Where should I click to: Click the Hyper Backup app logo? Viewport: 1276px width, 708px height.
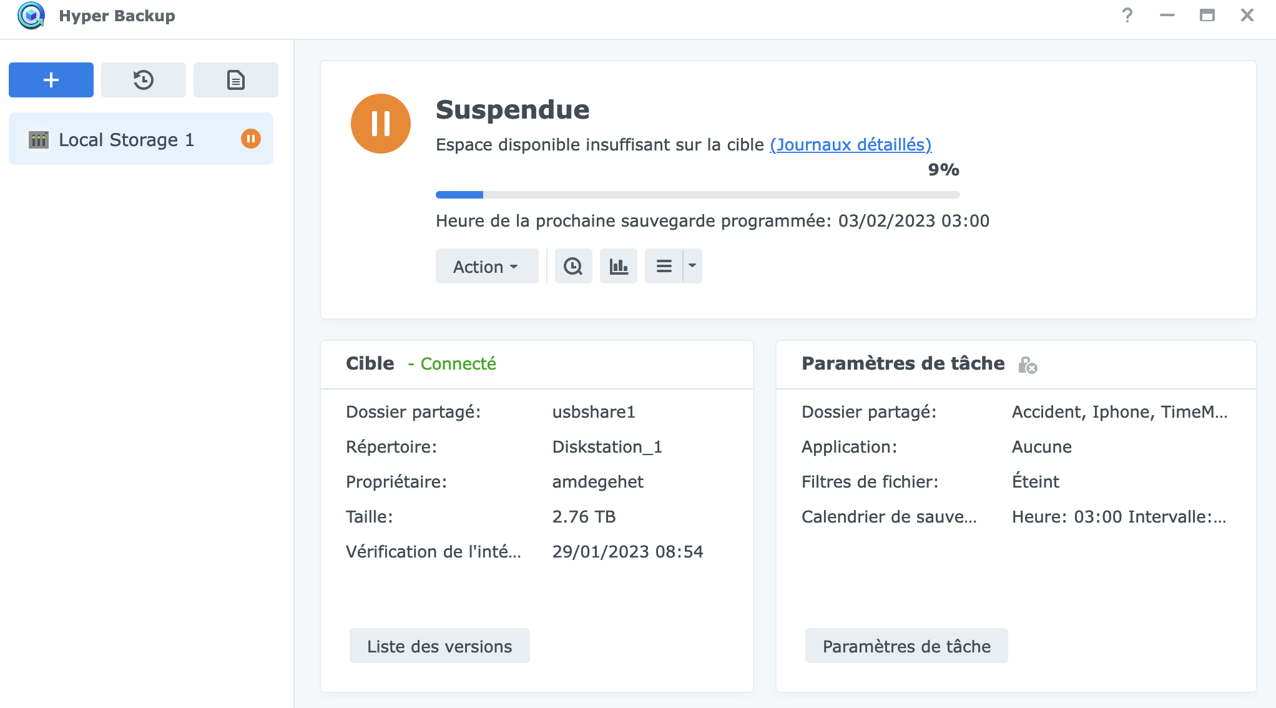[31, 16]
